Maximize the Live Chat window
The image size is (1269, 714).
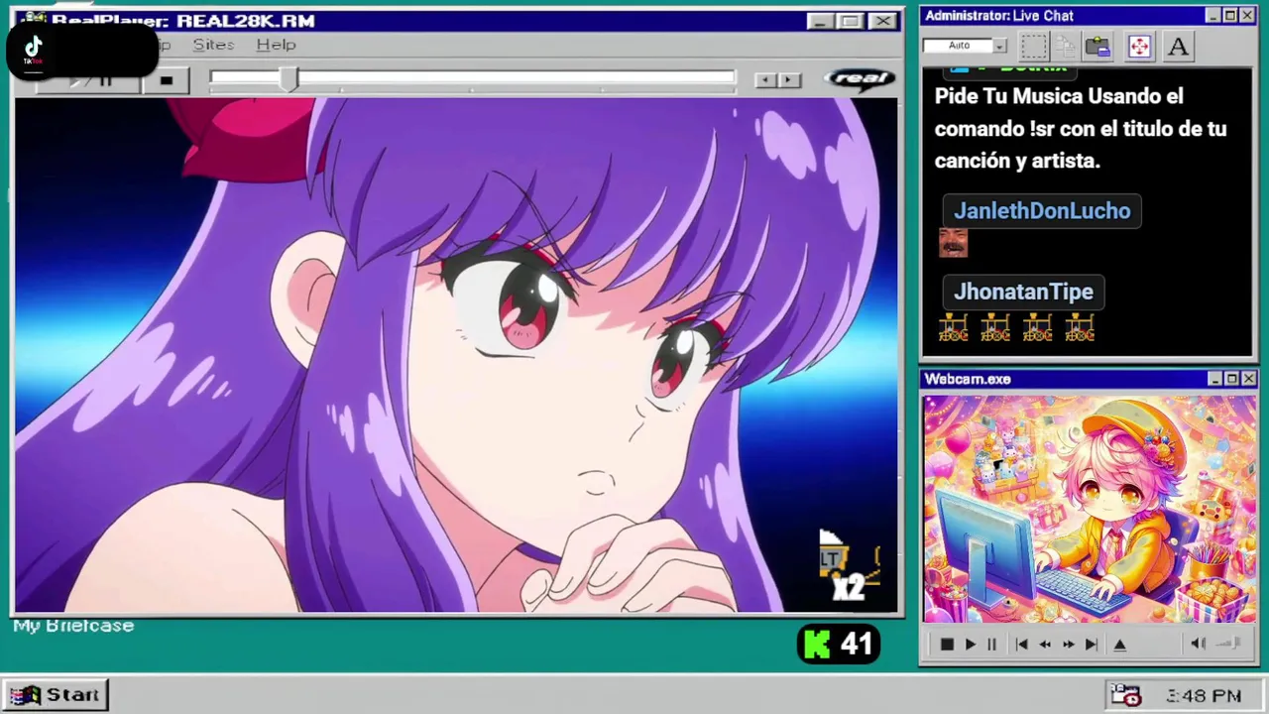[1230, 16]
